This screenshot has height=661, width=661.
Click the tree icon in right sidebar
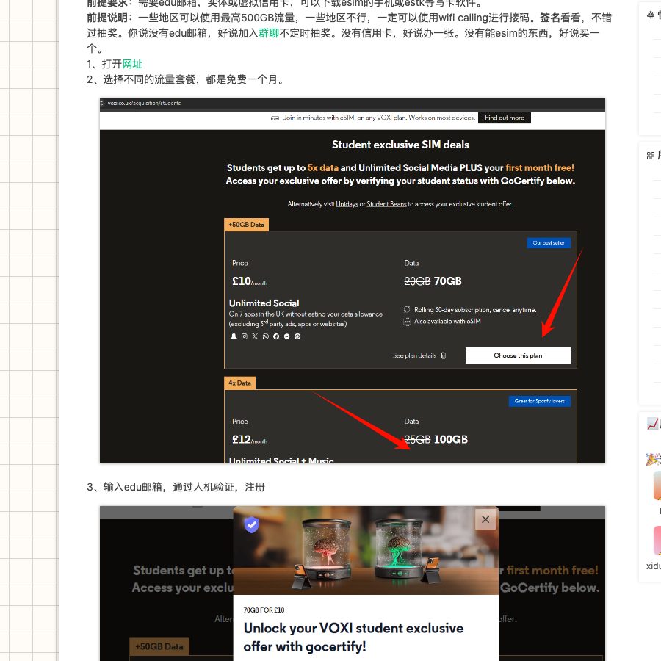[x=651, y=15]
